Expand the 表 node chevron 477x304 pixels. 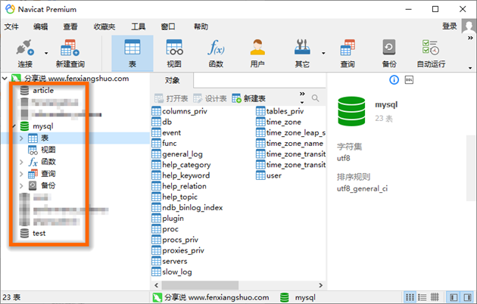[x=21, y=138]
